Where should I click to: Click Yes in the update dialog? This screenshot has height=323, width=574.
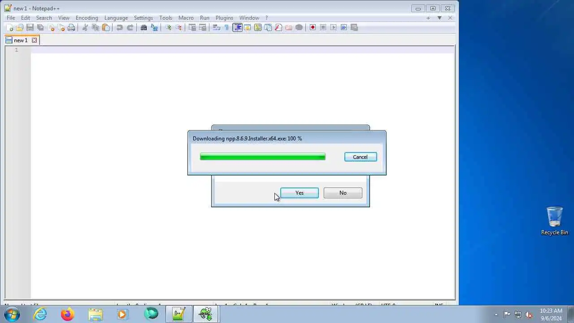coord(300,193)
